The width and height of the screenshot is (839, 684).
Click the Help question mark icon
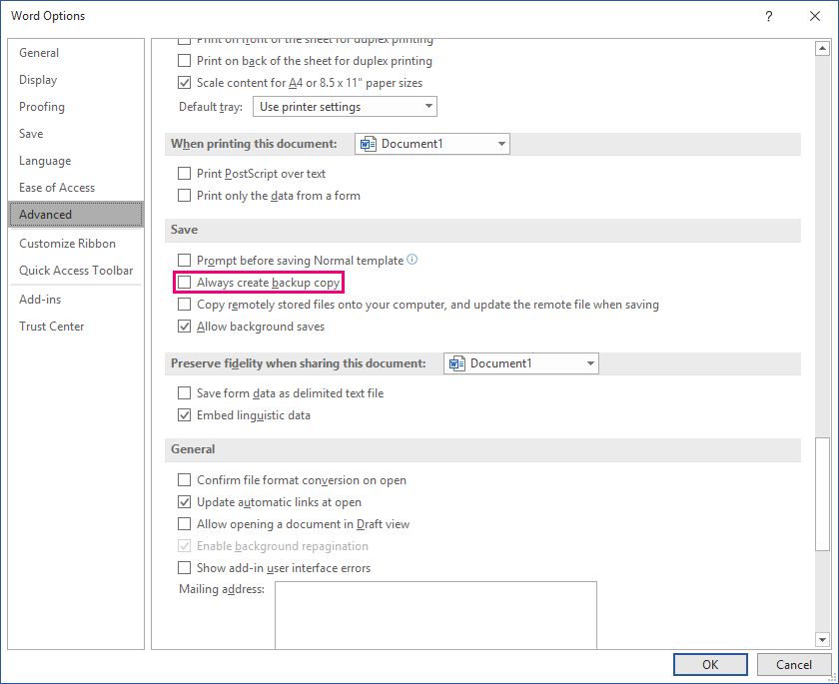(x=768, y=16)
